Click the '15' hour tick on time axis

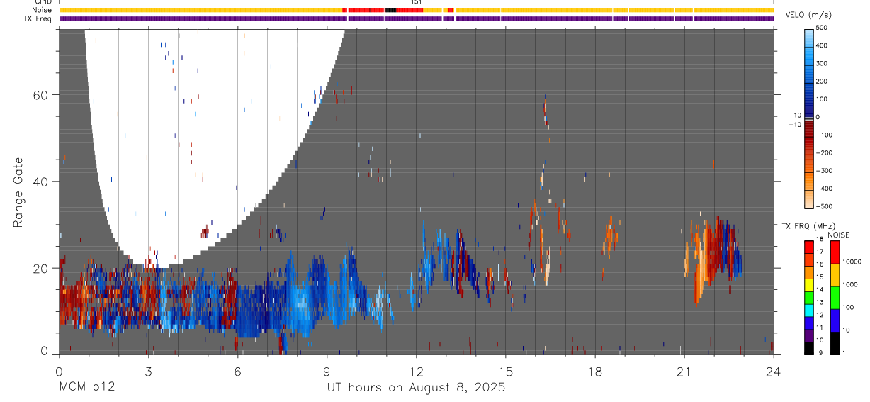tap(506, 371)
